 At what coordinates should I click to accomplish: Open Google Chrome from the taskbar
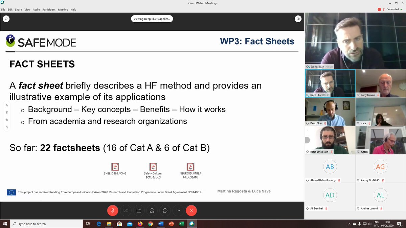pyautogui.click(x=150, y=224)
